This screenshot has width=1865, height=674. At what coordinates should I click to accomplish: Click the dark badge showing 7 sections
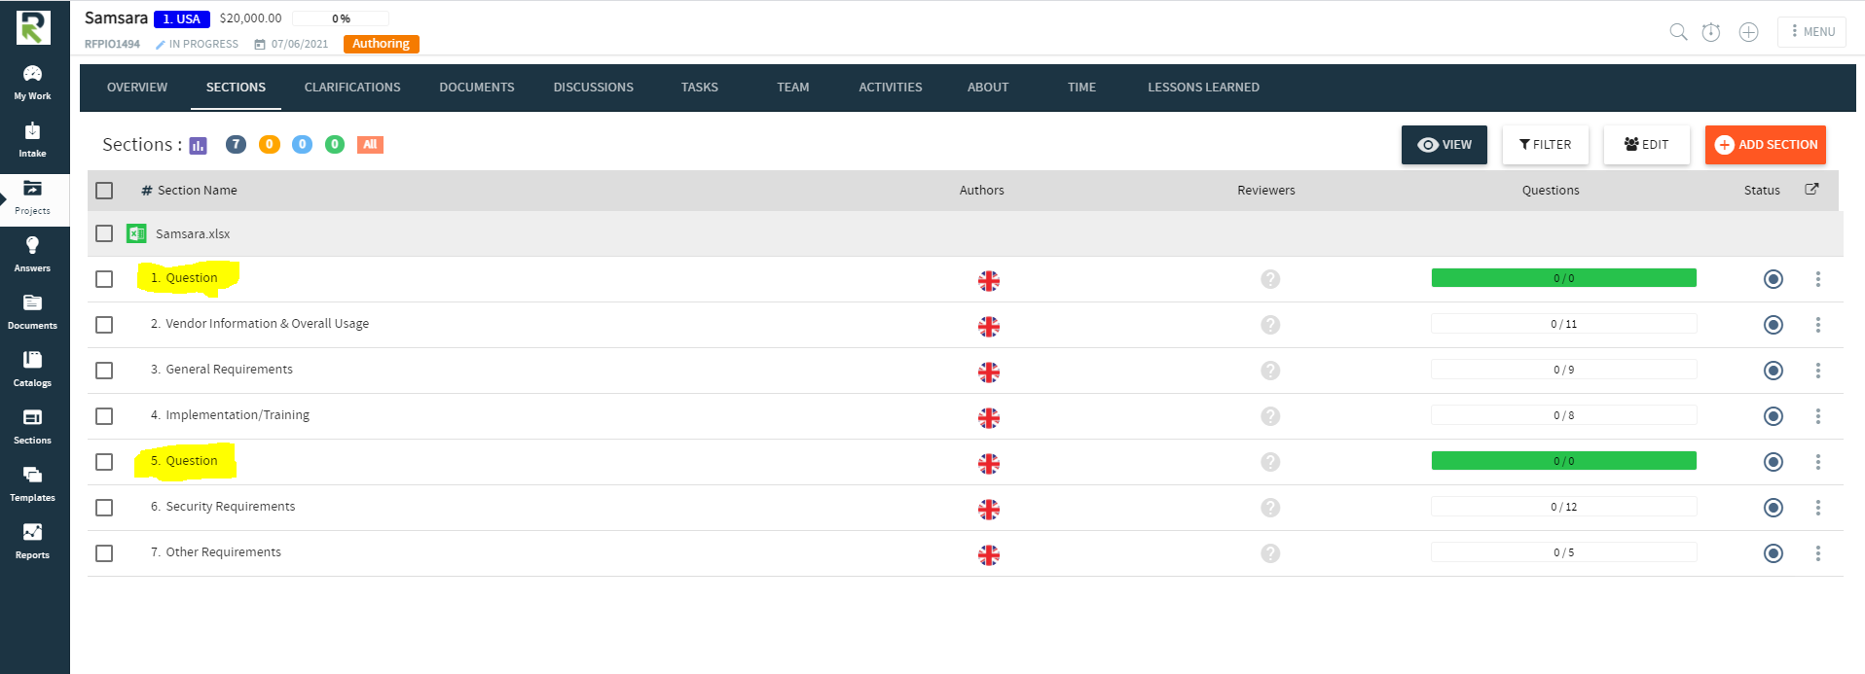coord(237,144)
